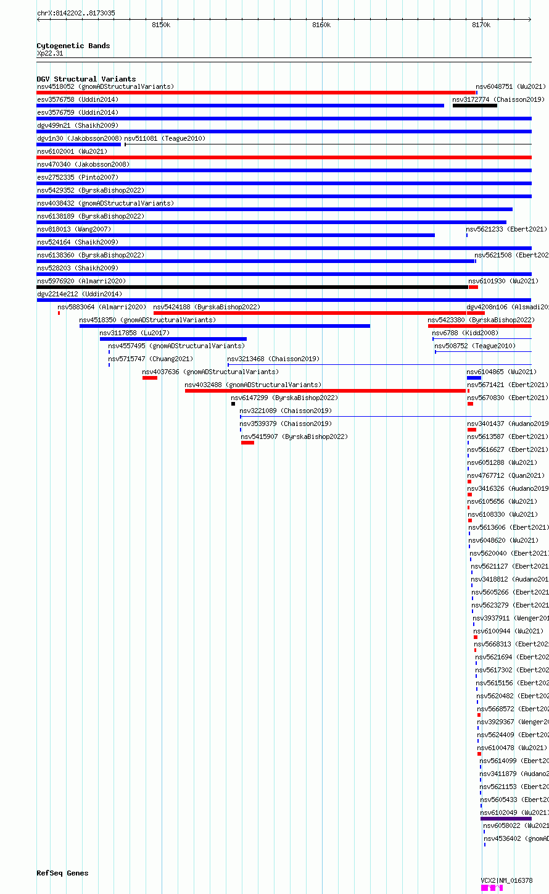549x894 pixels.
Task: Click the black bar of nsv3172774
Action: click(x=475, y=106)
